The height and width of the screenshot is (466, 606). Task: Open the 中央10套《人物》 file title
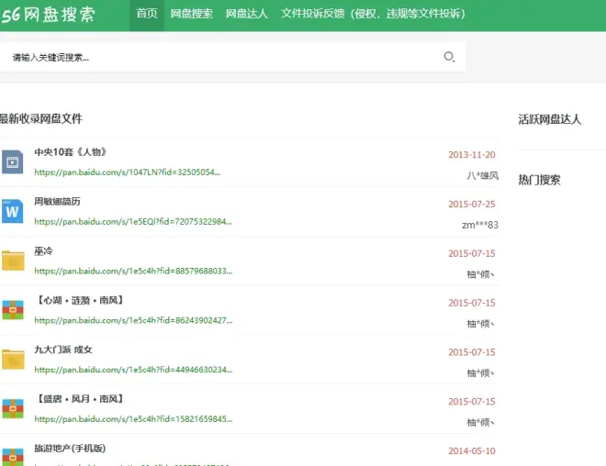tap(70, 152)
